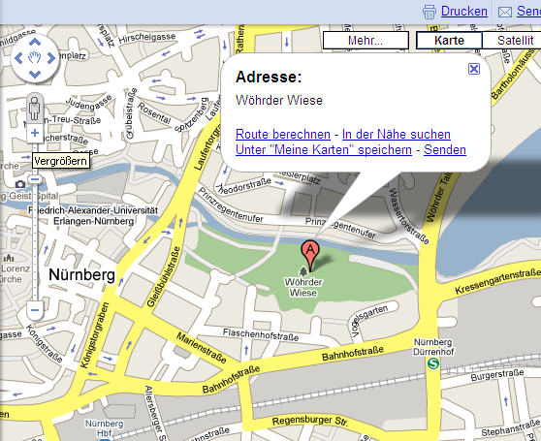Viewport: 541px width, 441px height.
Task: Click the Stephanstraße street label
Action: pos(511,427)
